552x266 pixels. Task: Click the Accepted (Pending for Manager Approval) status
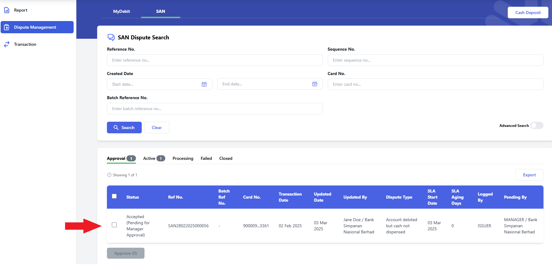(138, 226)
